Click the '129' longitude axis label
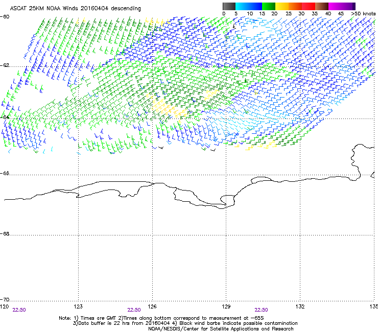 [226, 306]
